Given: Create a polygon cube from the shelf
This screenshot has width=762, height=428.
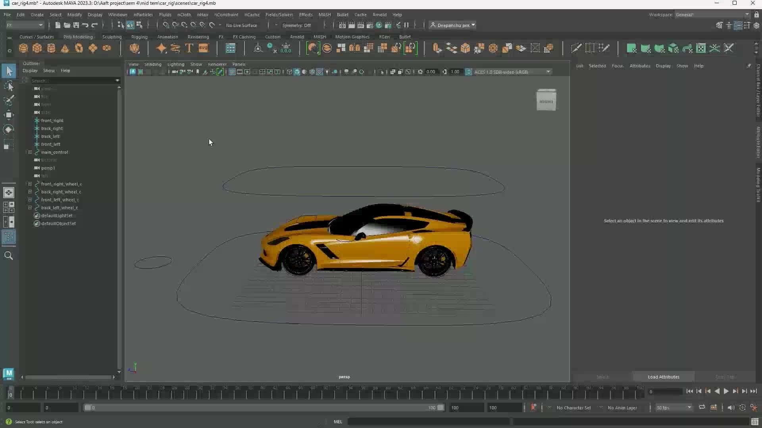Looking at the screenshot, I should (x=37, y=48).
